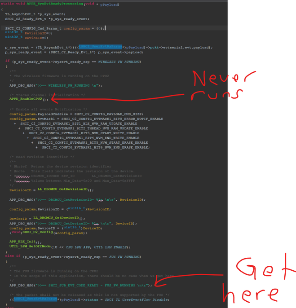This screenshot has height=308, width=296.
Task: Click config_param.RevisionID = (uint16_t)RevisionID line
Action: [x=60, y=209]
